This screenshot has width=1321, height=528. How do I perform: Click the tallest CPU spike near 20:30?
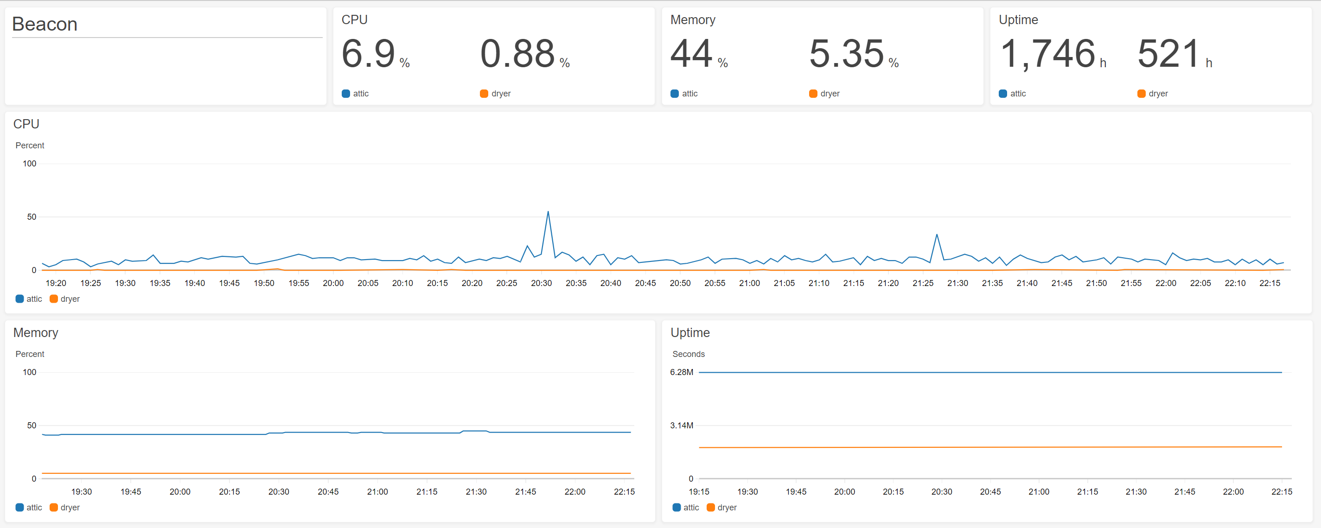click(548, 212)
